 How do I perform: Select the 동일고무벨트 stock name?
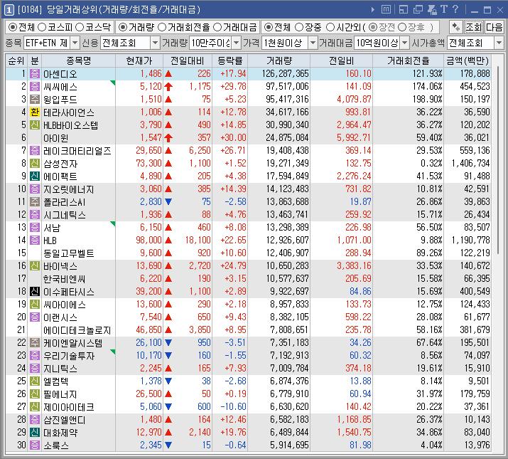coord(69,253)
